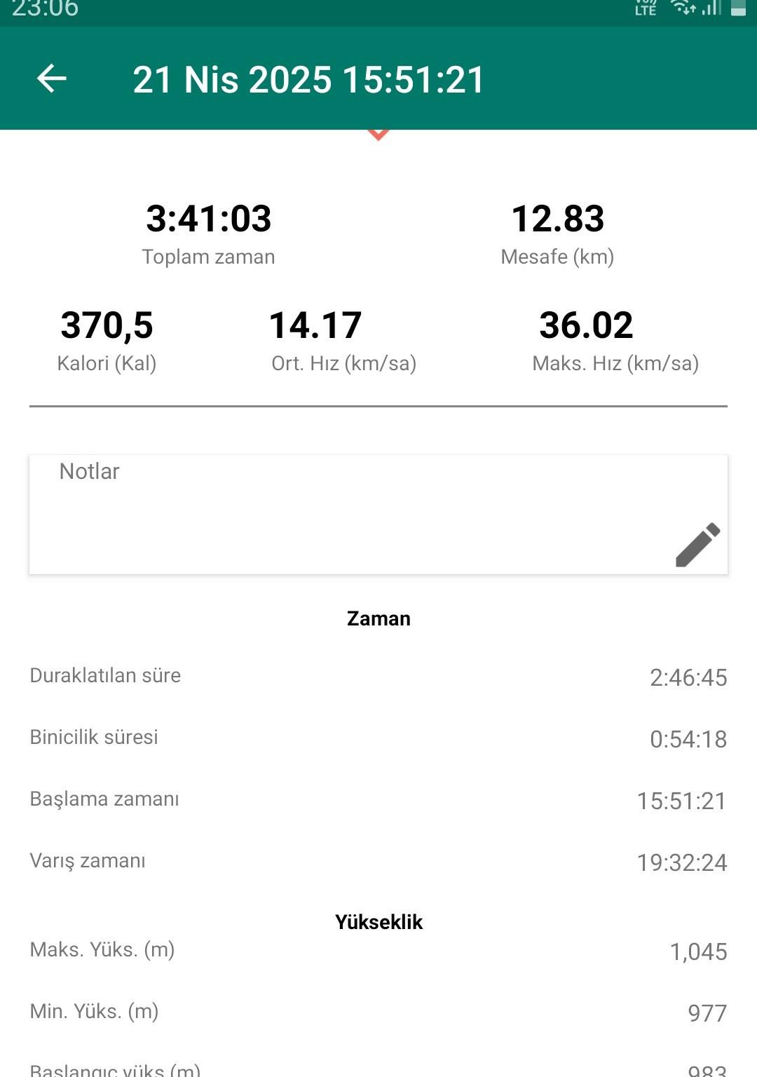Select the Ort. Hız value 14.17
The image size is (757, 1077).
[315, 325]
